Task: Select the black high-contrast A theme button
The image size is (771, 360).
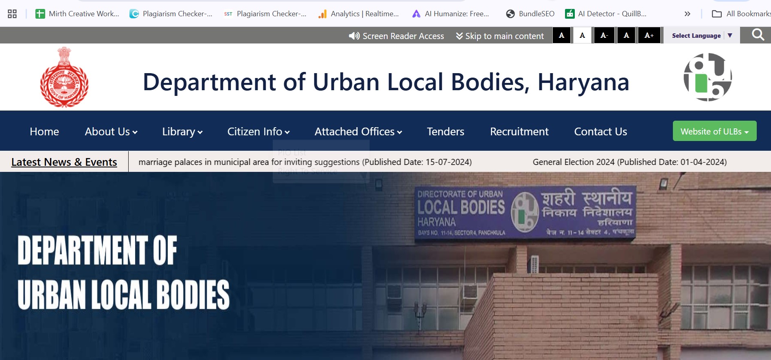Action: pyautogui.click(x=561, y=35)
